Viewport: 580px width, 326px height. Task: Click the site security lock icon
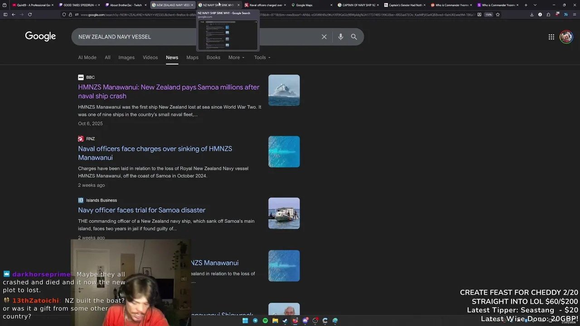[70, 14]
